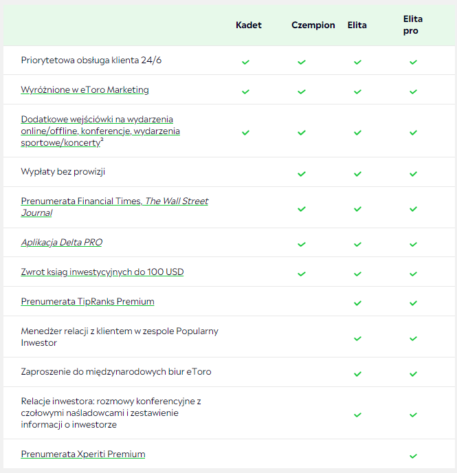The image size is (457, 473).
Task: Click Elita pro checkmark for Prenumerata Xperiti Premium
Action: click(413, 455)
